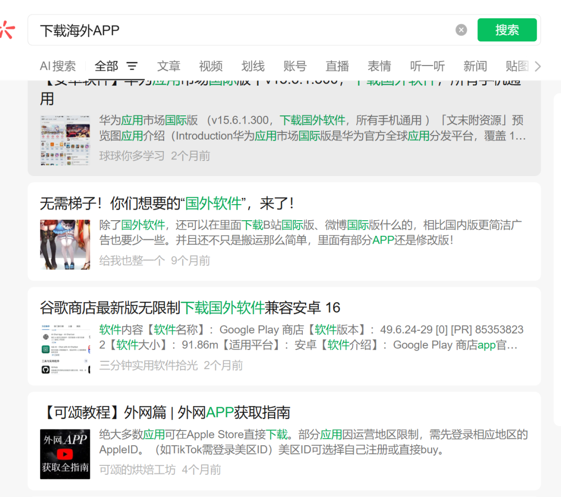Click author 球球你多学习
This screenshot has width=561, height=497.
tap(131, 156)
